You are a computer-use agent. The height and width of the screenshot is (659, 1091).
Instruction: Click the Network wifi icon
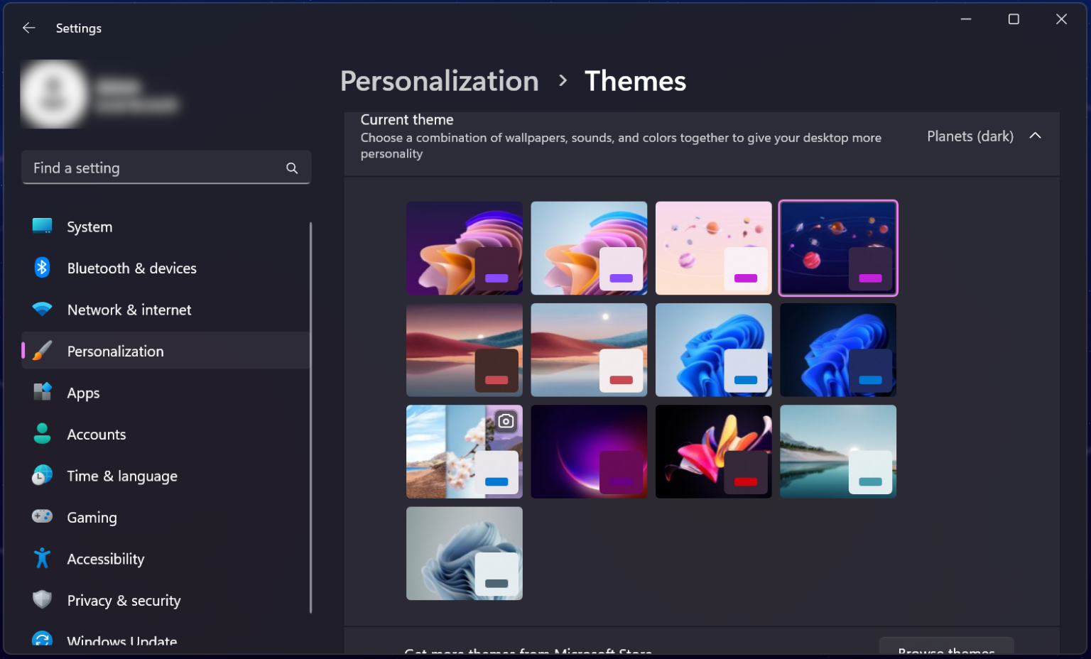(x=43, y=310)
